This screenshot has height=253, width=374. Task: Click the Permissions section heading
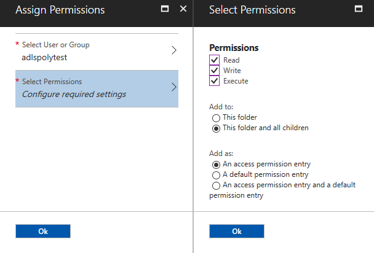[x=234, y=48]
